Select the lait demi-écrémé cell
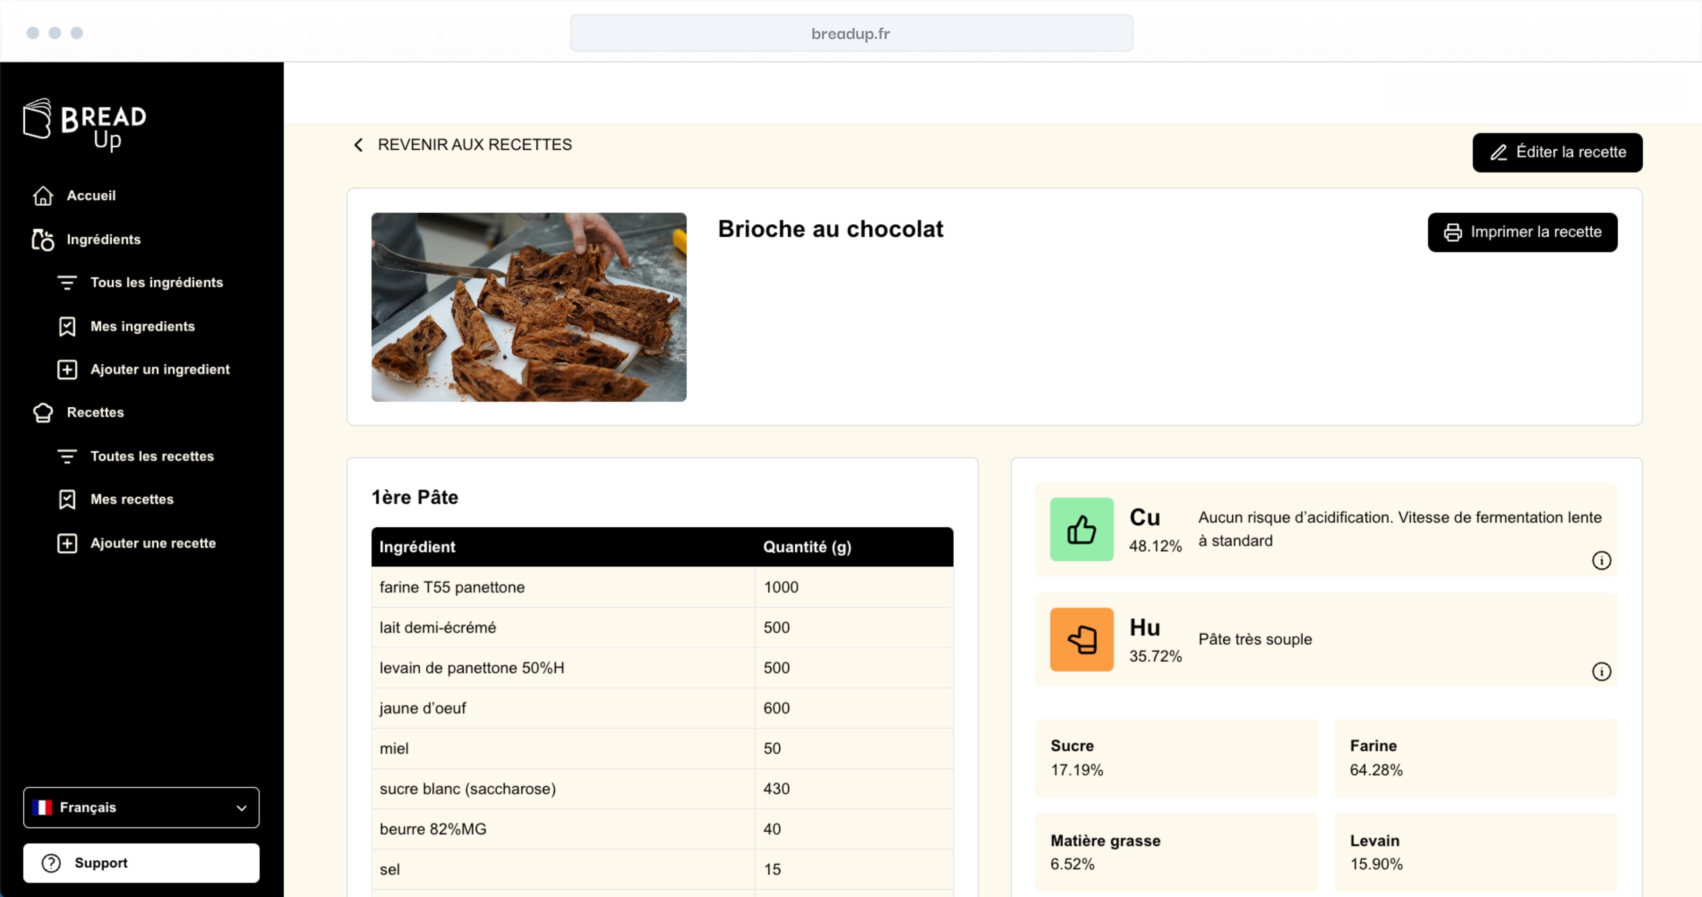This screenshot has width=1702, height=897. pyautogui.click(x=563, y=628)
